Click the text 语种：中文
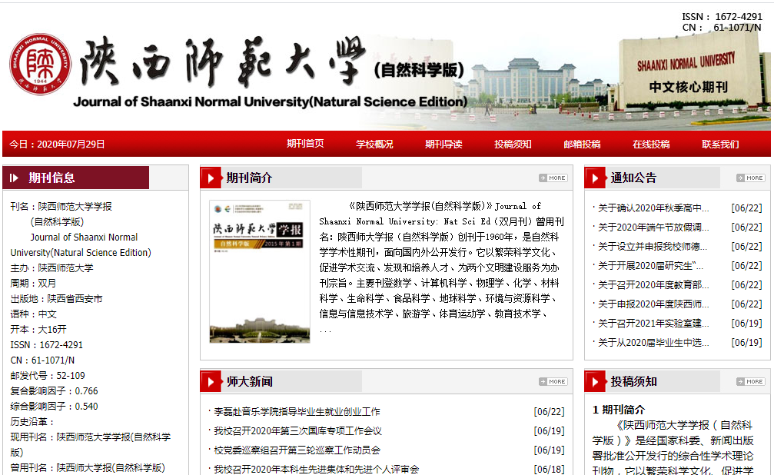This screenshot has height=475, width=774. (33, 314)
